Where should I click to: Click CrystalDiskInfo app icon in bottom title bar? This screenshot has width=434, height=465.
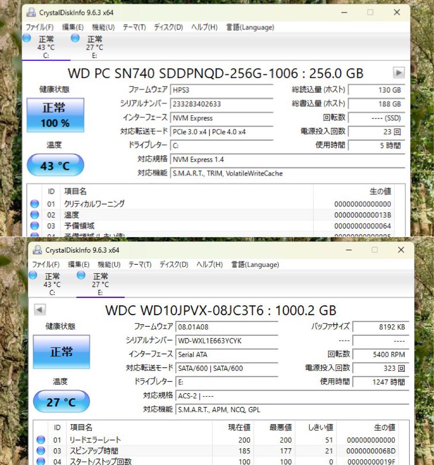(x=37, y=250)
